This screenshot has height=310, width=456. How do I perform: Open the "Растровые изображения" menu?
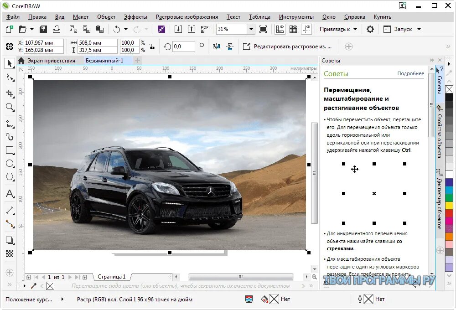click(x=187, y=16)
